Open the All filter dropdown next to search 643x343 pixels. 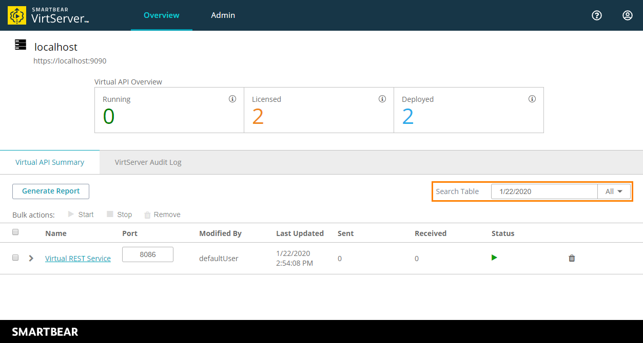pyautogui.click(x=614, y=191)
